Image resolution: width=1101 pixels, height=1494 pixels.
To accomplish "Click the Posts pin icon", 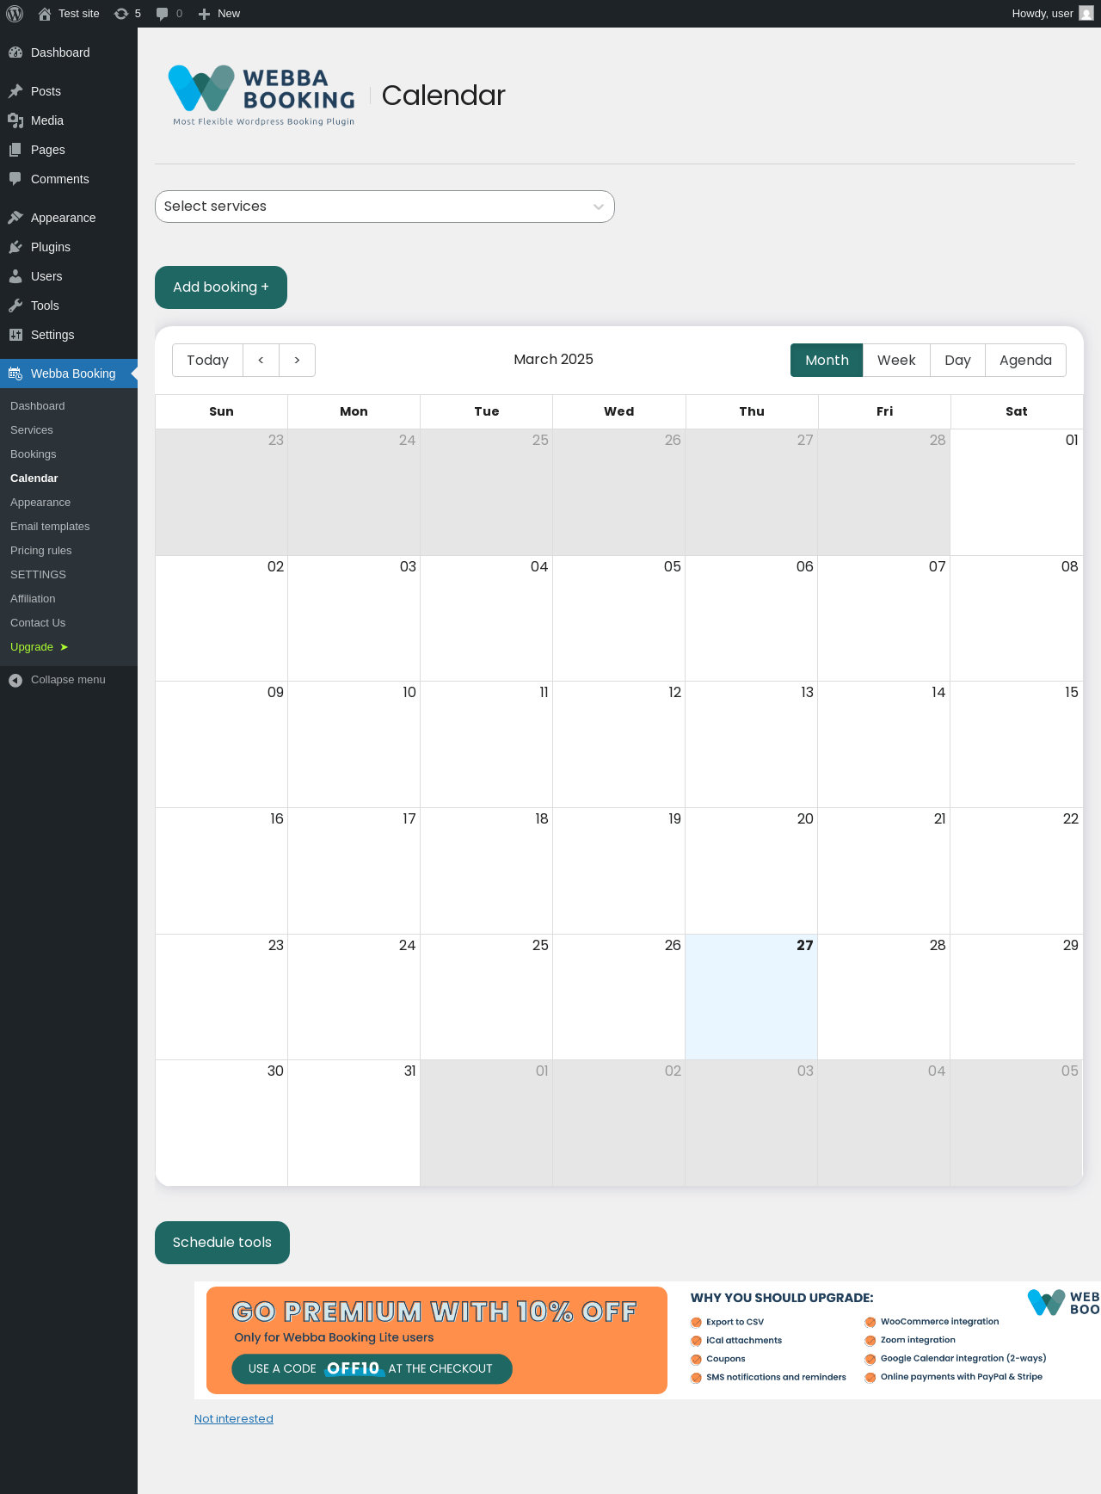I will [15, 91].
